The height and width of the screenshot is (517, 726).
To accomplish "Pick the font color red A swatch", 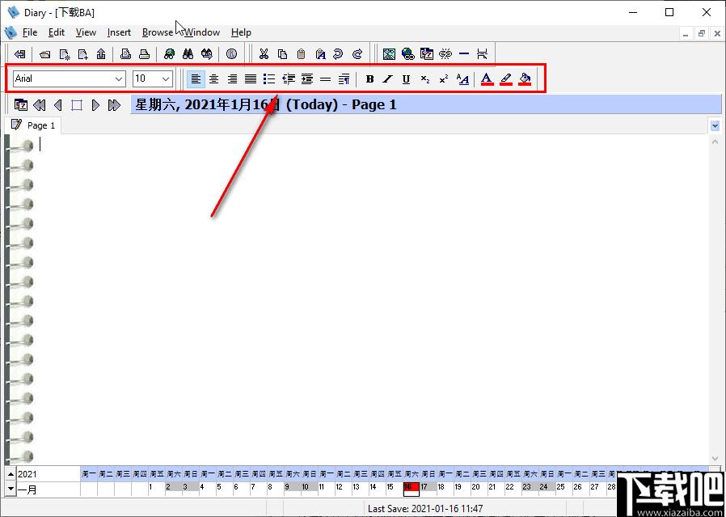I will (x=486, y=79).
